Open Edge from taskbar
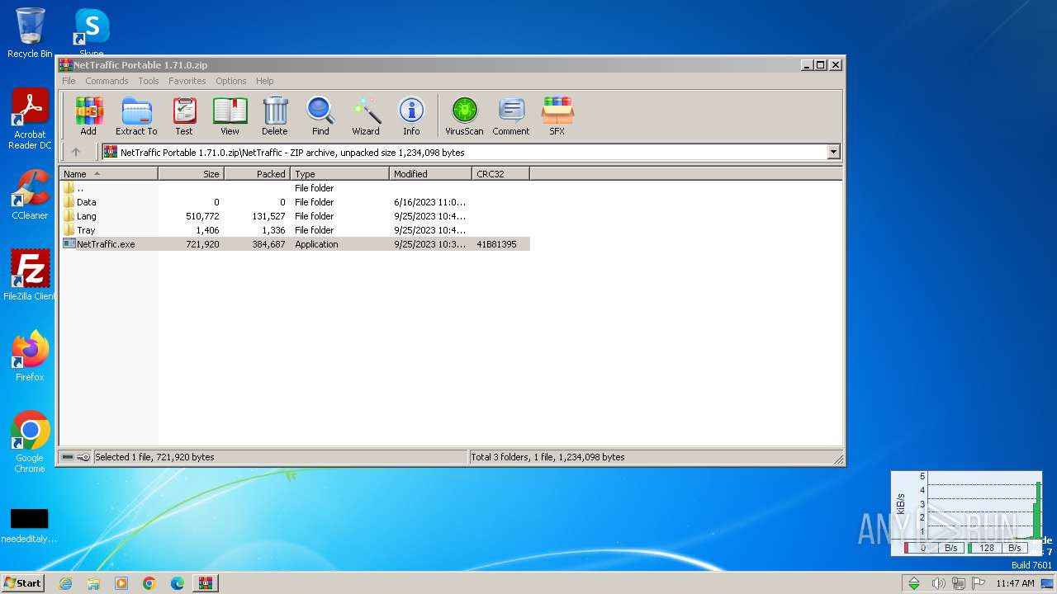 click(178, 583)
